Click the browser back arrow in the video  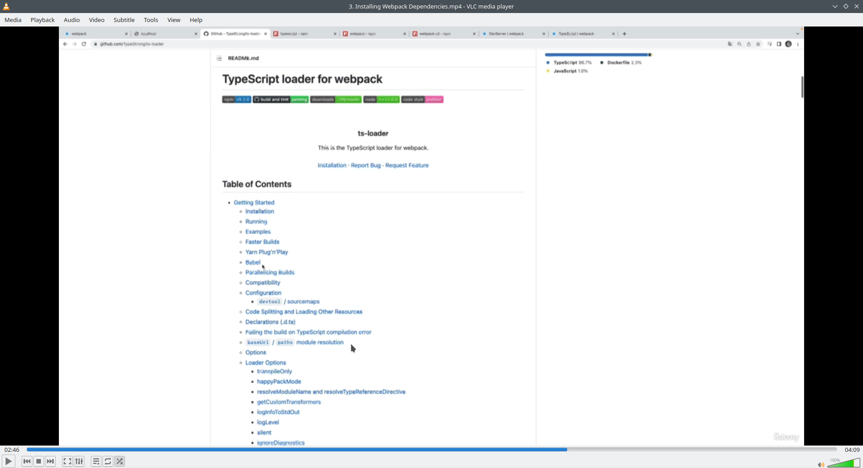(x=65, y=44)
